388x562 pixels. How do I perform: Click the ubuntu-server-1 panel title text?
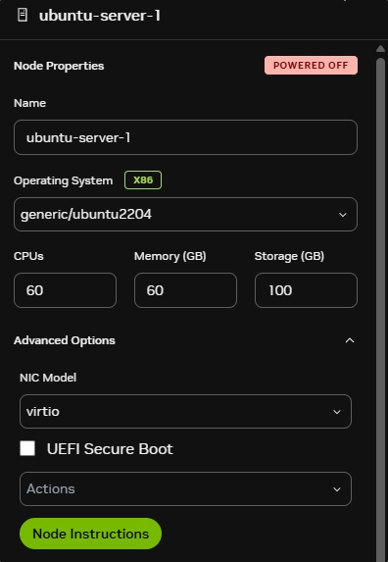pos(100,16)
